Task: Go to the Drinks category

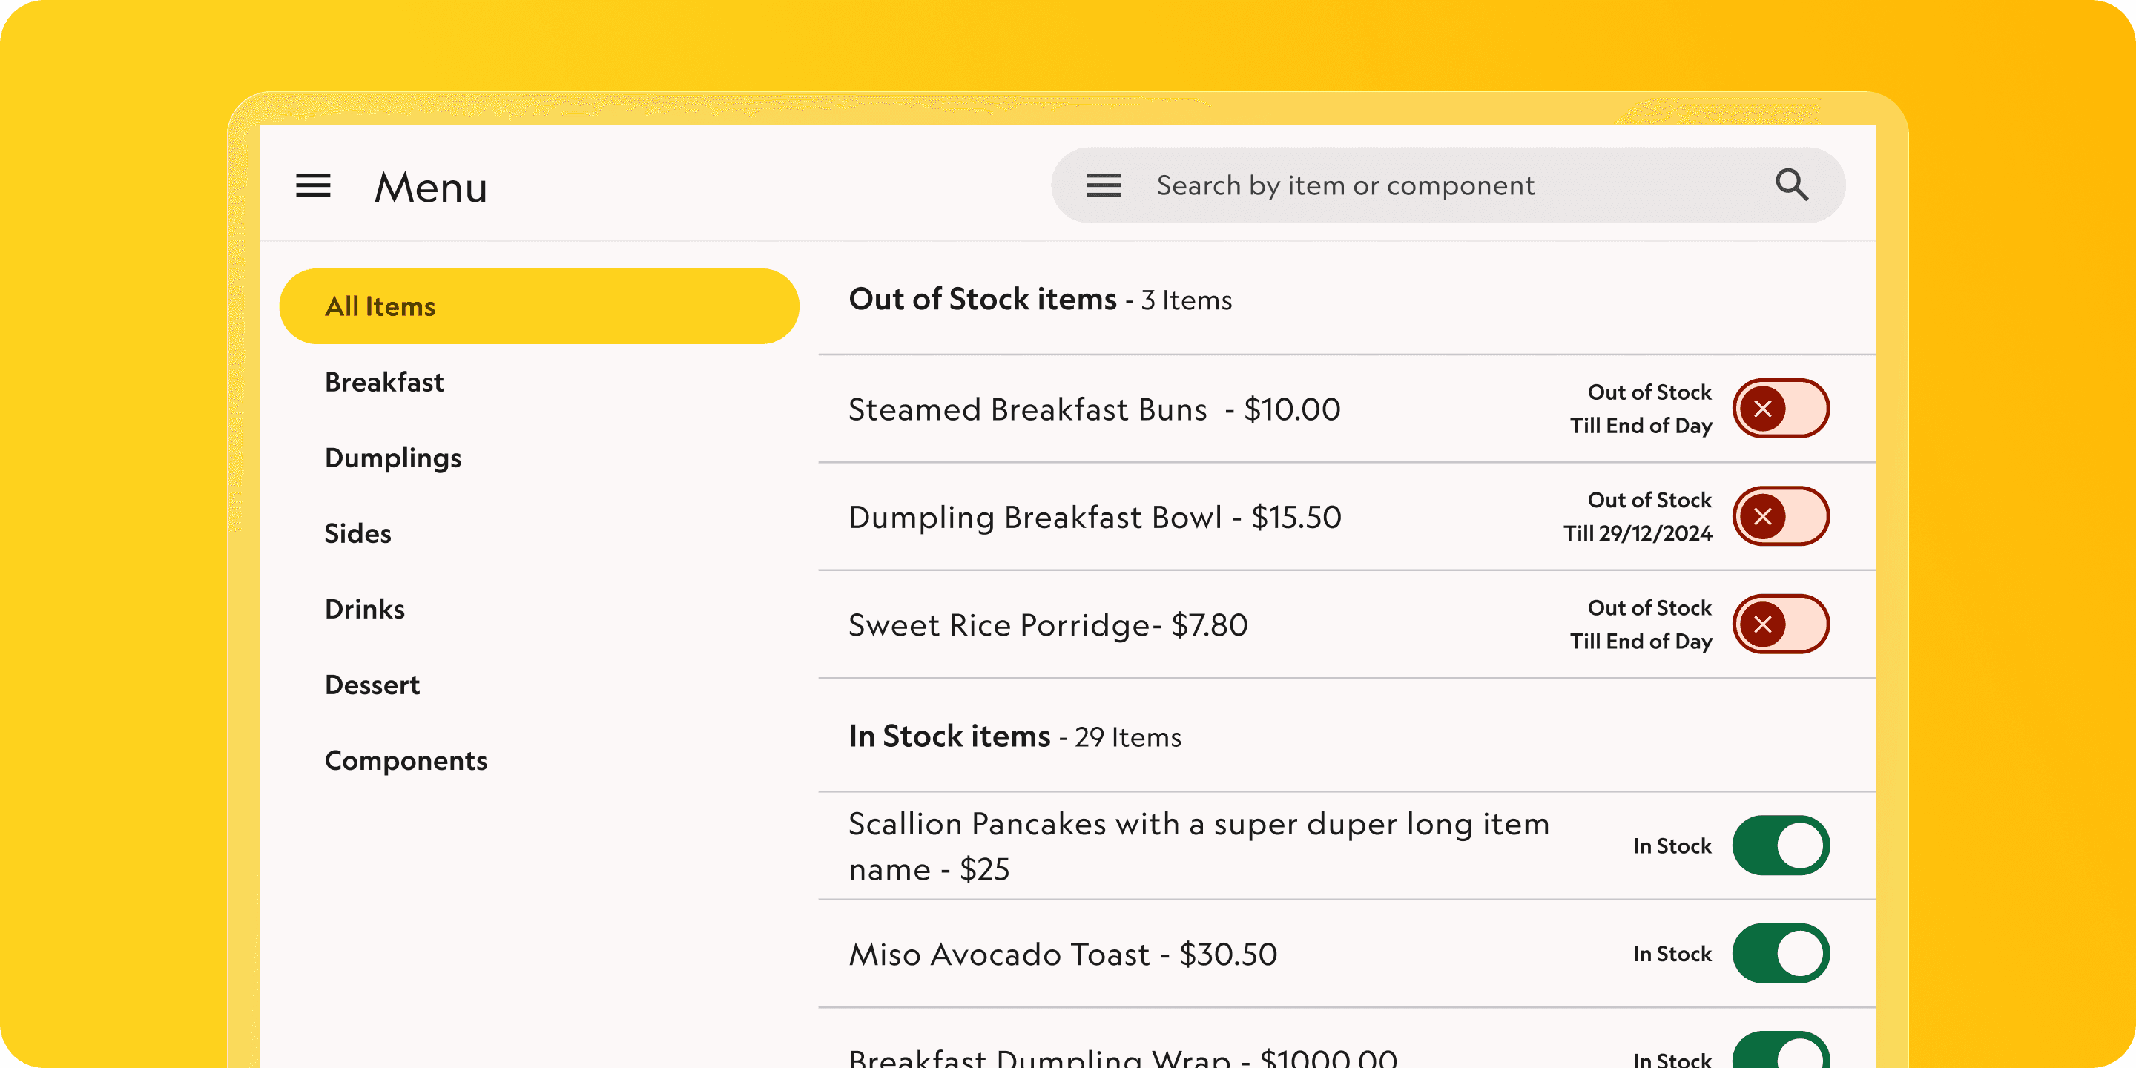Action: [365, 610]
